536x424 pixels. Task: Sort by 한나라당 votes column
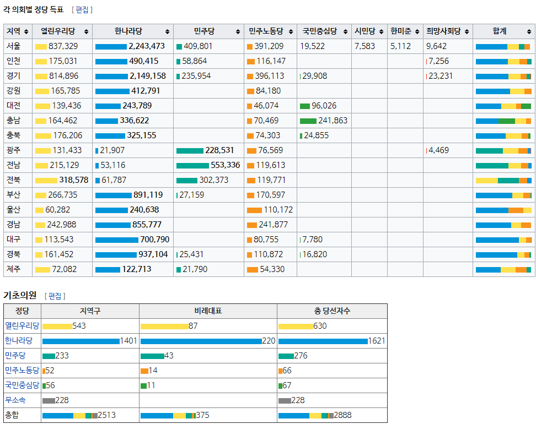coord(167,32)
